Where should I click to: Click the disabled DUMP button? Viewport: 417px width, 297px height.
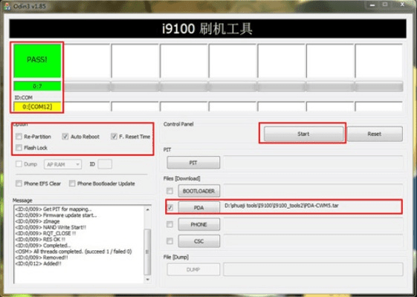[x=193, y=270]
